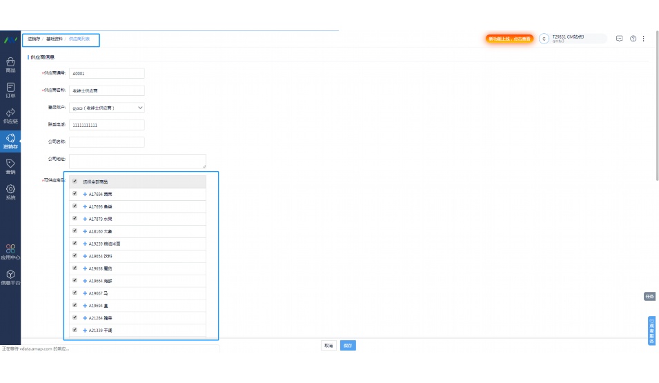Open the messages icon in top bar

point(619,39)
